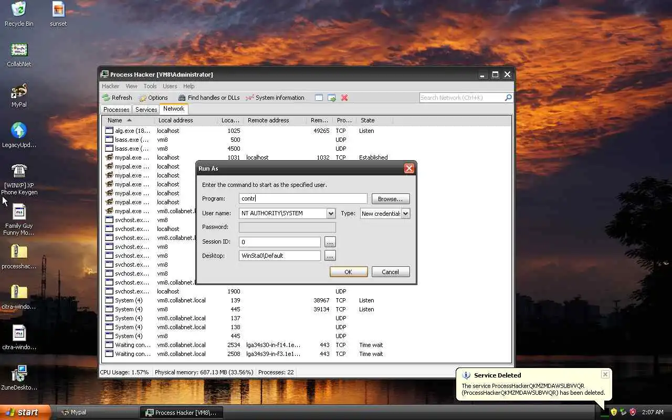The height and width of the screenshot is (420, 672).
Task: Click ellipsis button beside Session ID
Action: pos(330,242)
